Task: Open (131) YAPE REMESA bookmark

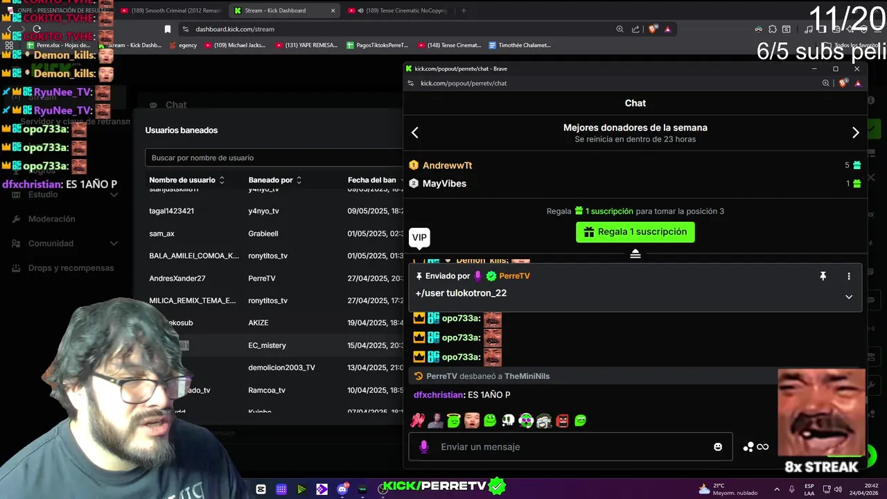Action: [x=306, y=45]
